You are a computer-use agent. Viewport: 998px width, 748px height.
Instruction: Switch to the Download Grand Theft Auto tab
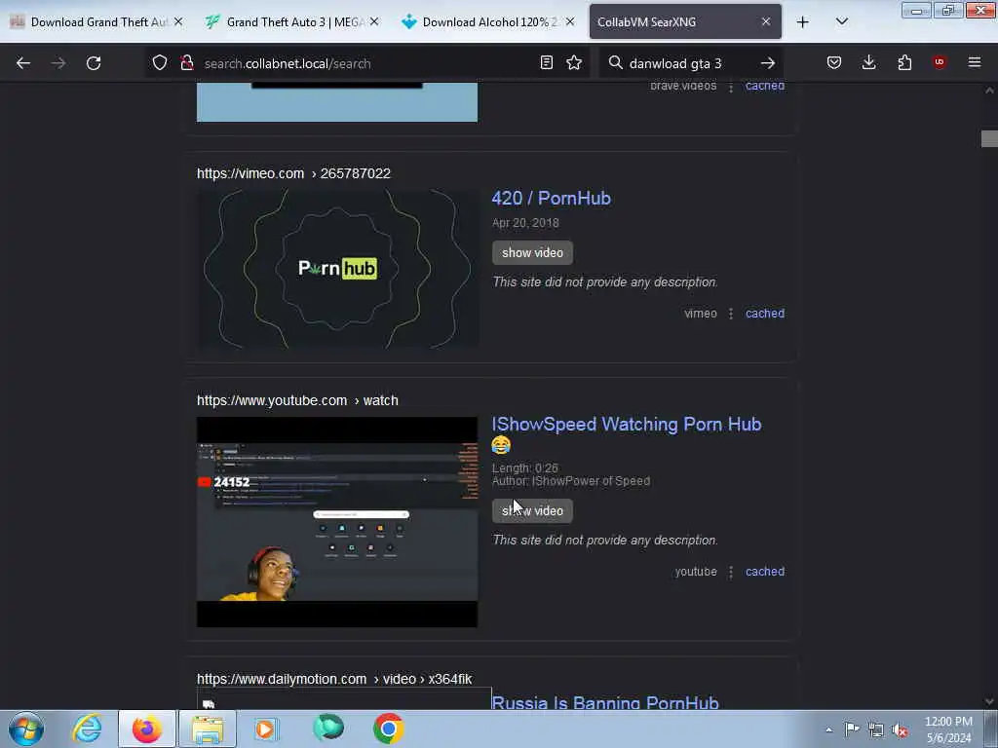coord(96,21)
